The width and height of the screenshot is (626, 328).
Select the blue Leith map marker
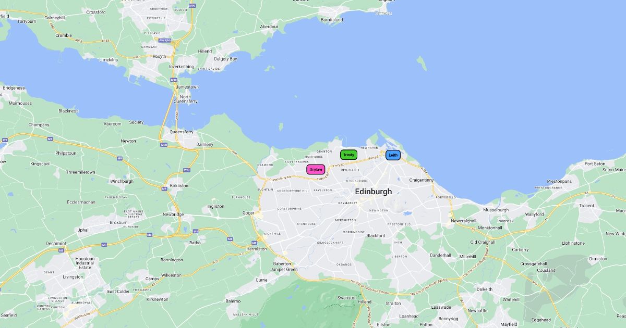393,155
